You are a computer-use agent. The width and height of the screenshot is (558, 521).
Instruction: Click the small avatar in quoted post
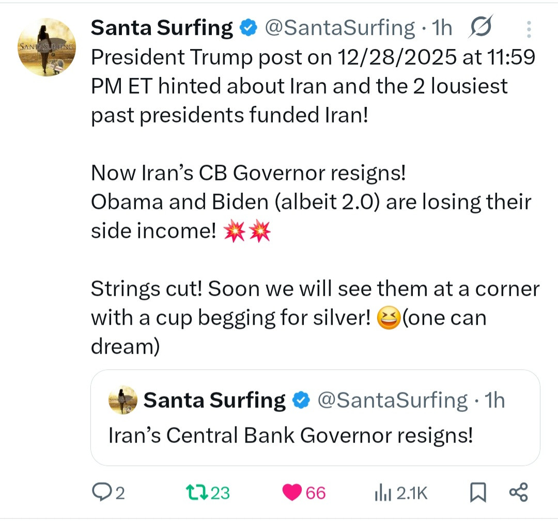[123, 400]
